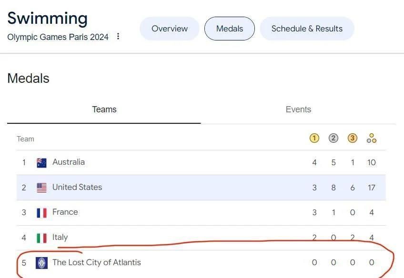404x278 pixels.
Task: Select the Teams tab
Action: click(x=104, y=109)
